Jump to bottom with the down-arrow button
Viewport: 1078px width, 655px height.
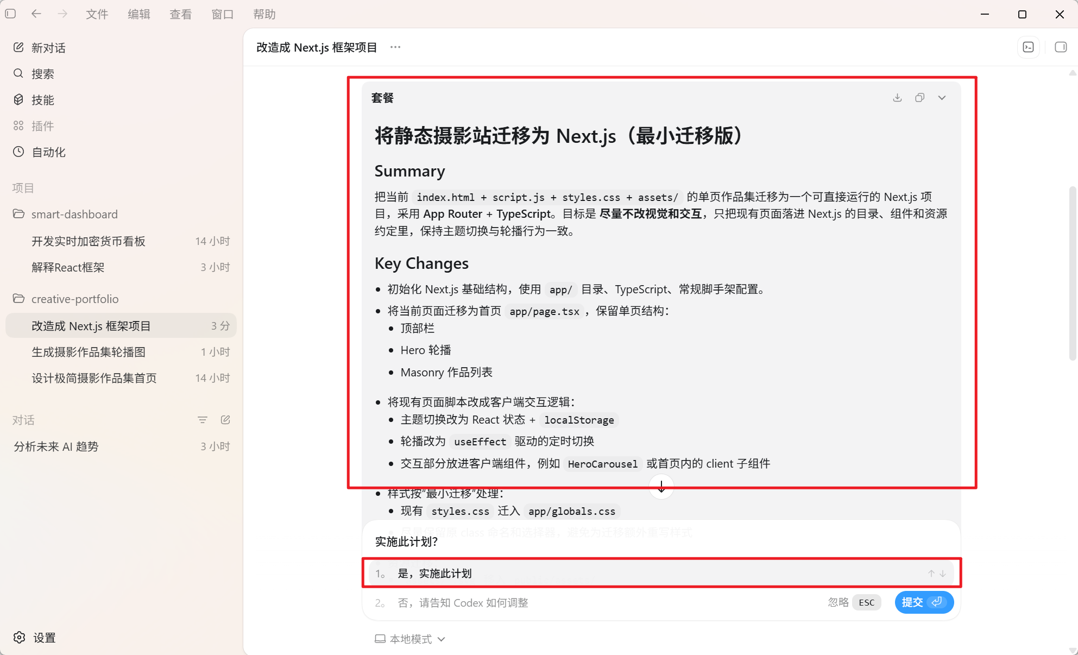click(x=661, y=487)
